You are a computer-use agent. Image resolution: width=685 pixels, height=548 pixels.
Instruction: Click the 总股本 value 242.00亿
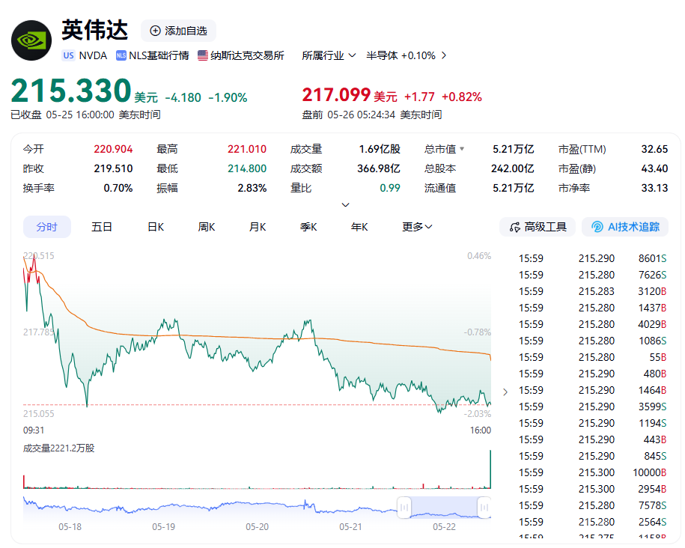pyautogui.click(x=512, y=168)
